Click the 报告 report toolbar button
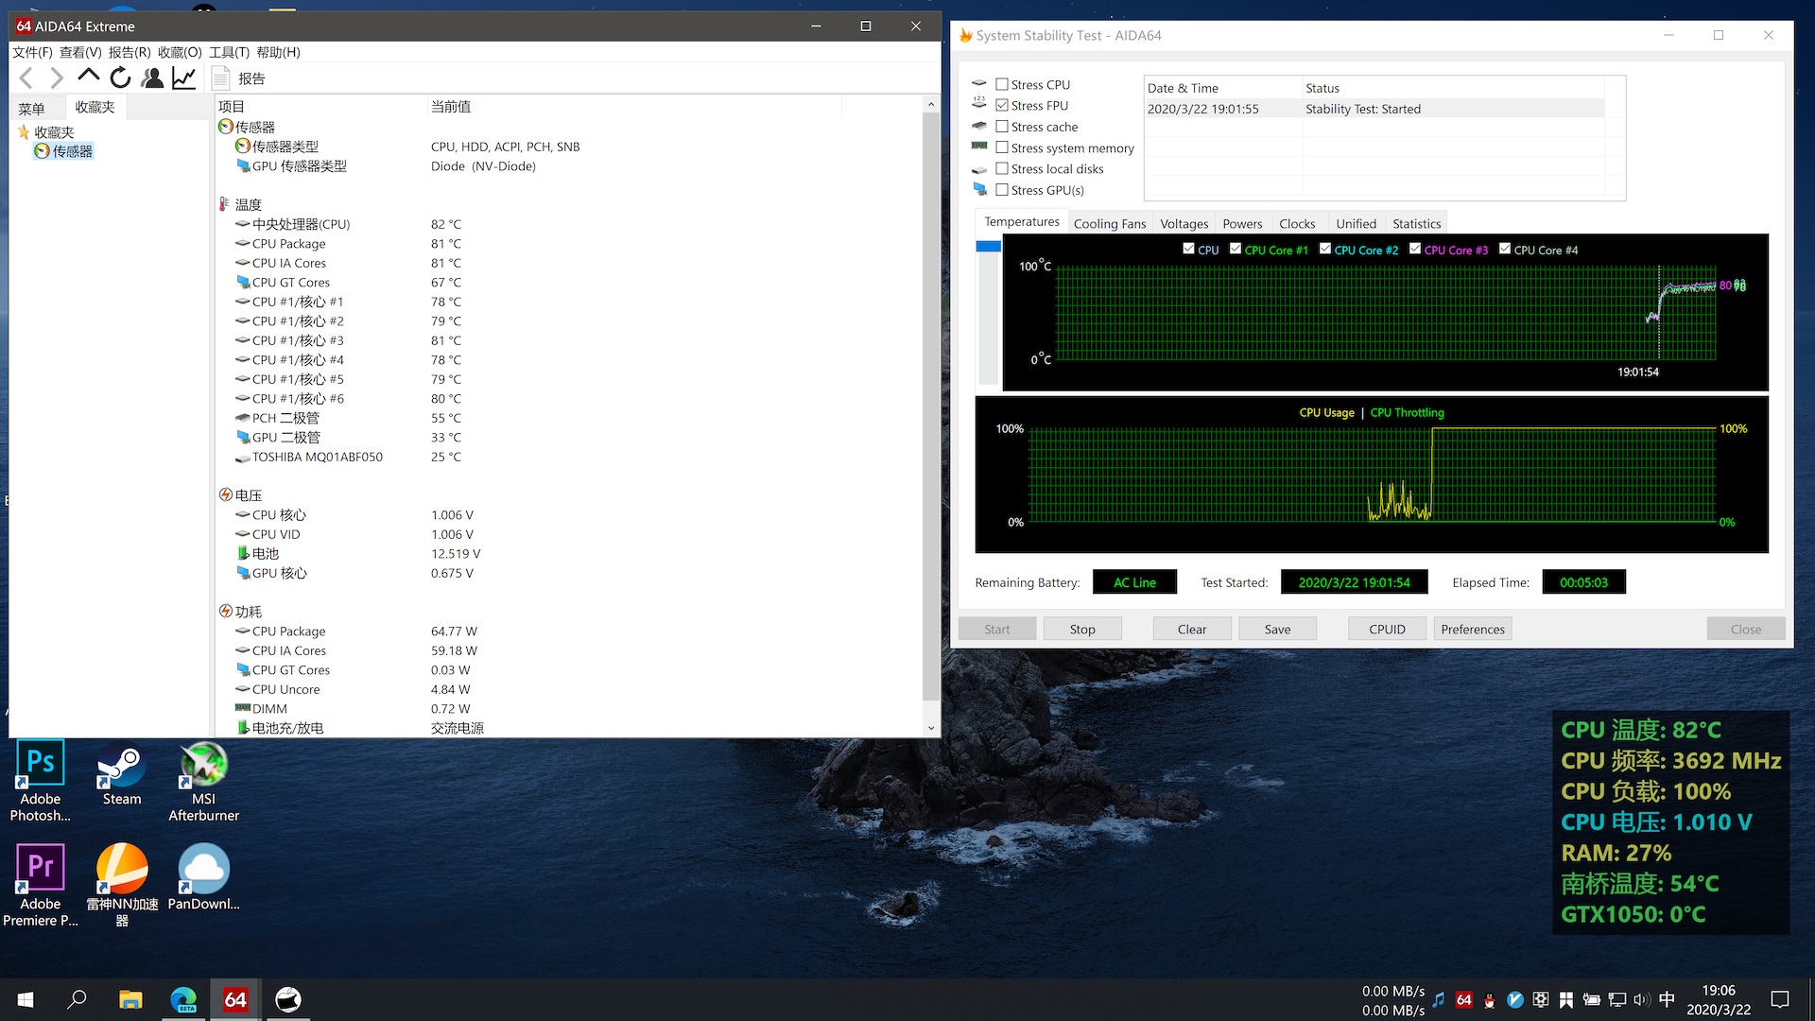 tap(238, 78)
